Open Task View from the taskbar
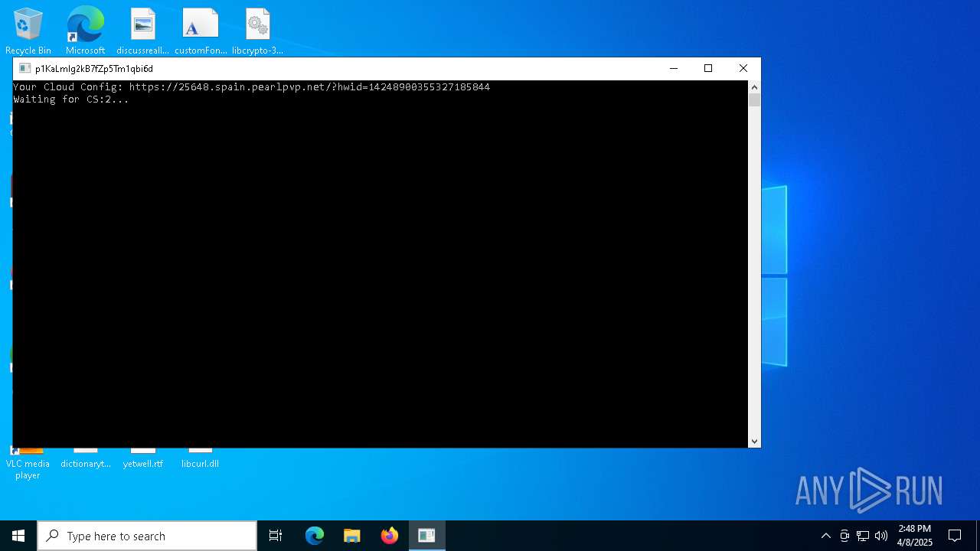Screen dimensions: 980x551 click(276, 536)
